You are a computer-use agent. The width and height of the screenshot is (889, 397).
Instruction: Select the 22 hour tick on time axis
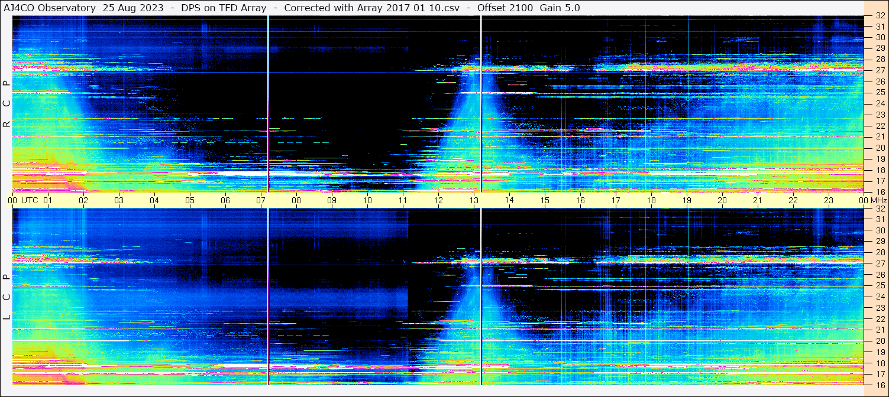[x=793, y=200]
